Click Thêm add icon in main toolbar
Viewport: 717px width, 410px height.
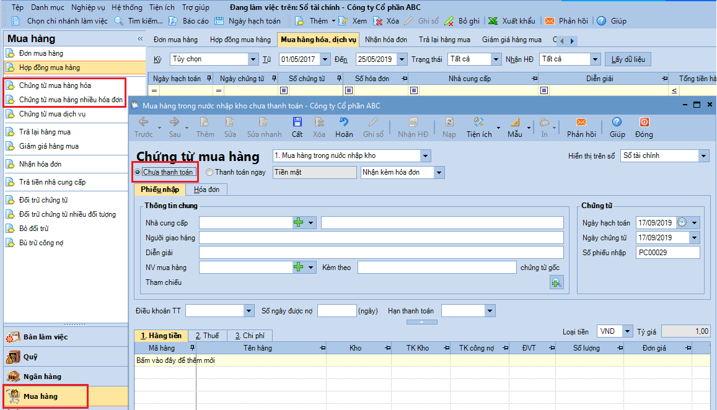pyautogui.click(x=299, y=21)
